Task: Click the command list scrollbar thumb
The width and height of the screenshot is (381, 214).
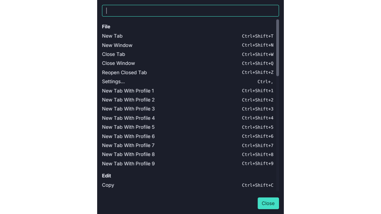Action: pyautogui.click(x=278, y=48)
